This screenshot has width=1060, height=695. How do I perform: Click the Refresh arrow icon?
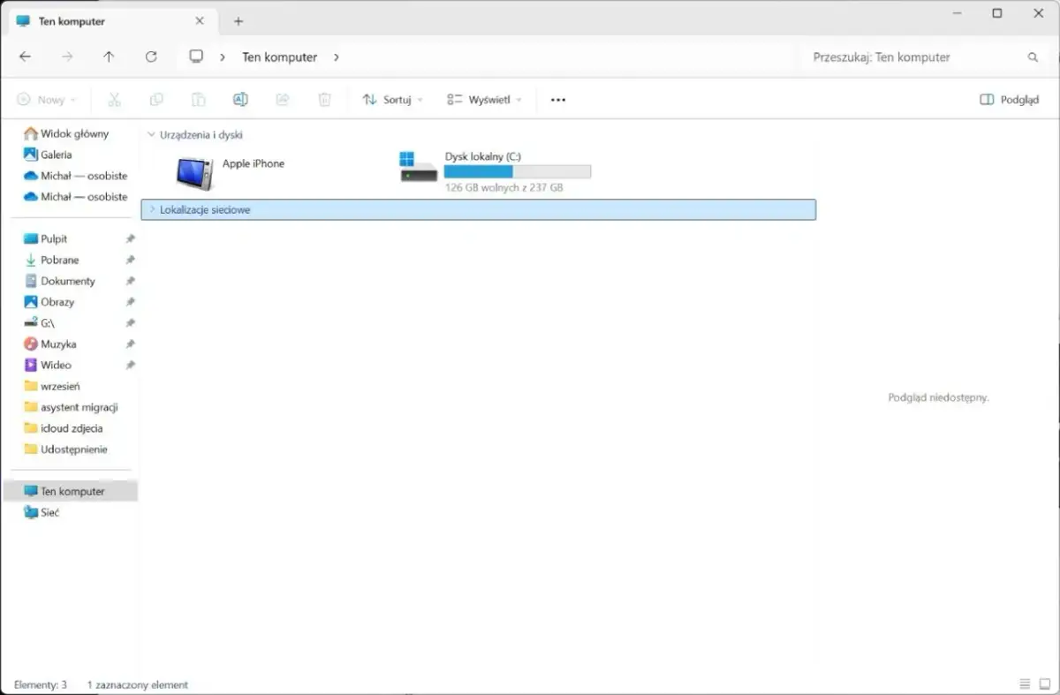pyautogui.click(x=151, y=57)
